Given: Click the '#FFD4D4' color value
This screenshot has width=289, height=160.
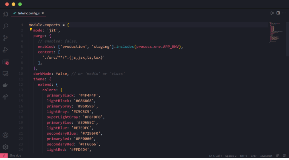Looking at the screenshot, I should pos(80,150).
